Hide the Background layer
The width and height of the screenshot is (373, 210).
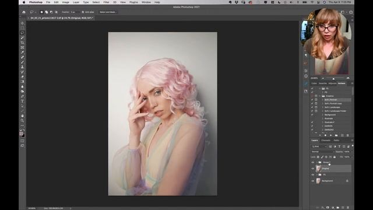click(313, 181)
